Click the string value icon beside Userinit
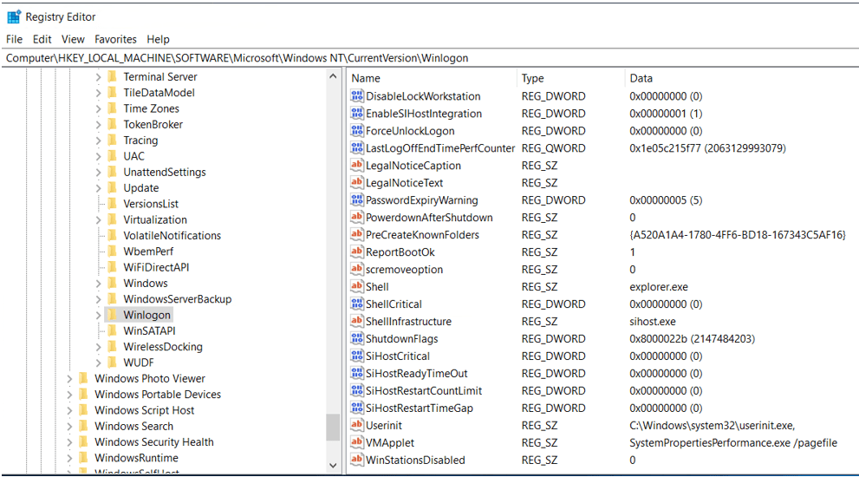859x477 pixels. tap(356, 426)
